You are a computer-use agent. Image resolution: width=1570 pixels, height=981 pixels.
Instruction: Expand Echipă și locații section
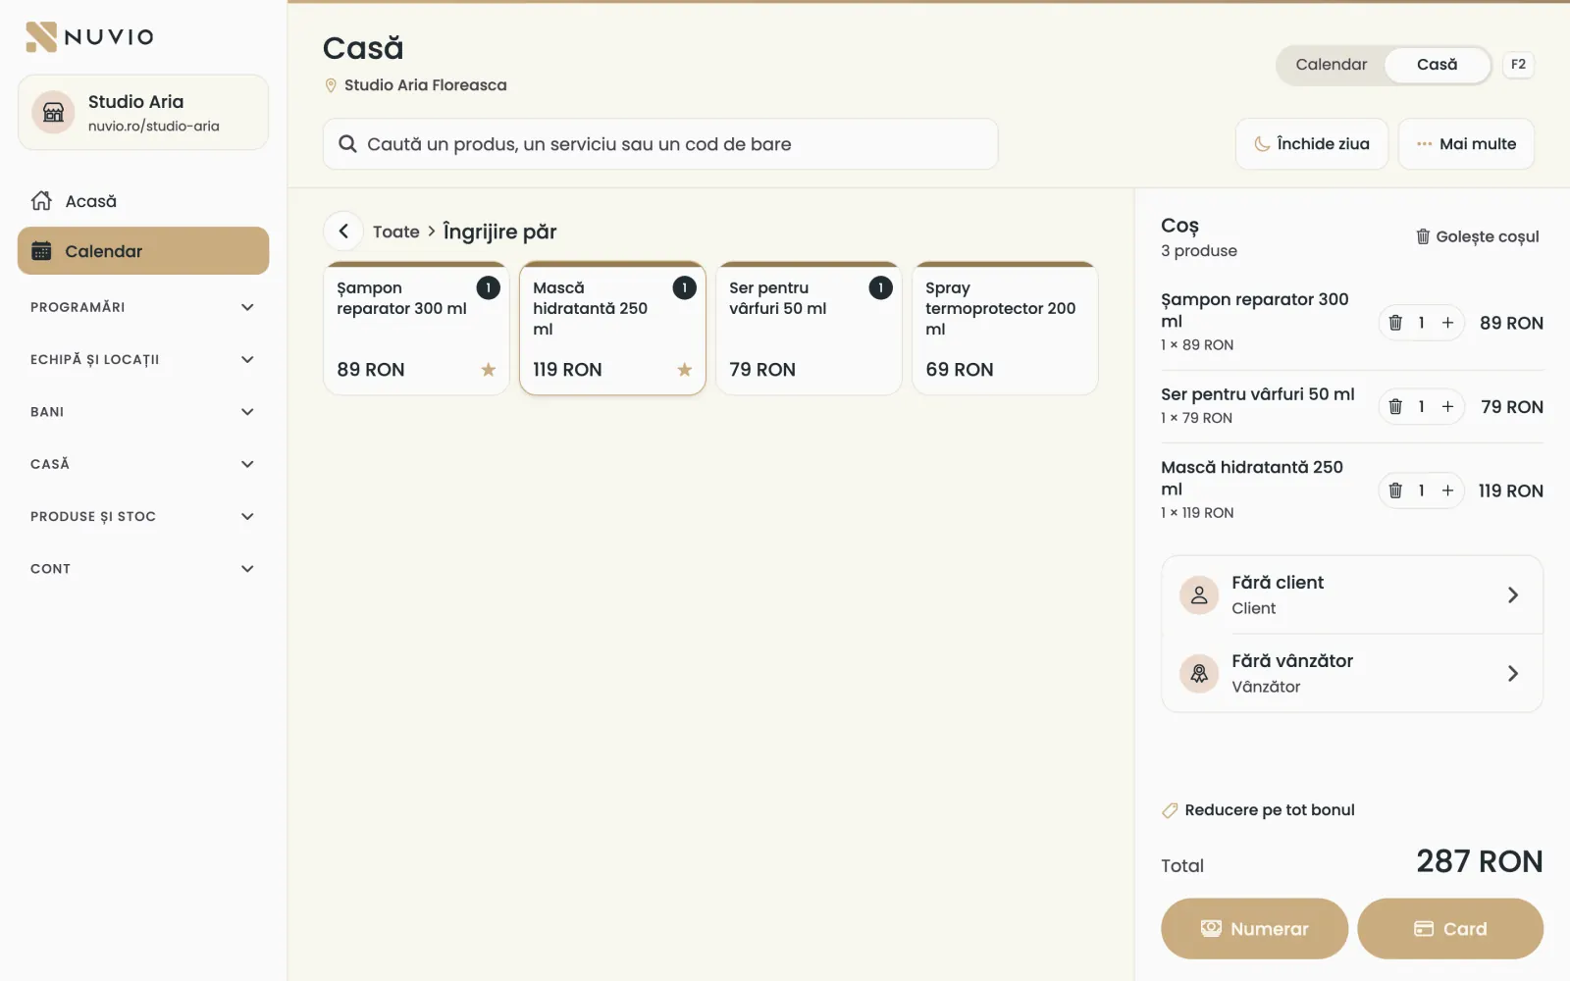coord(143,359)
